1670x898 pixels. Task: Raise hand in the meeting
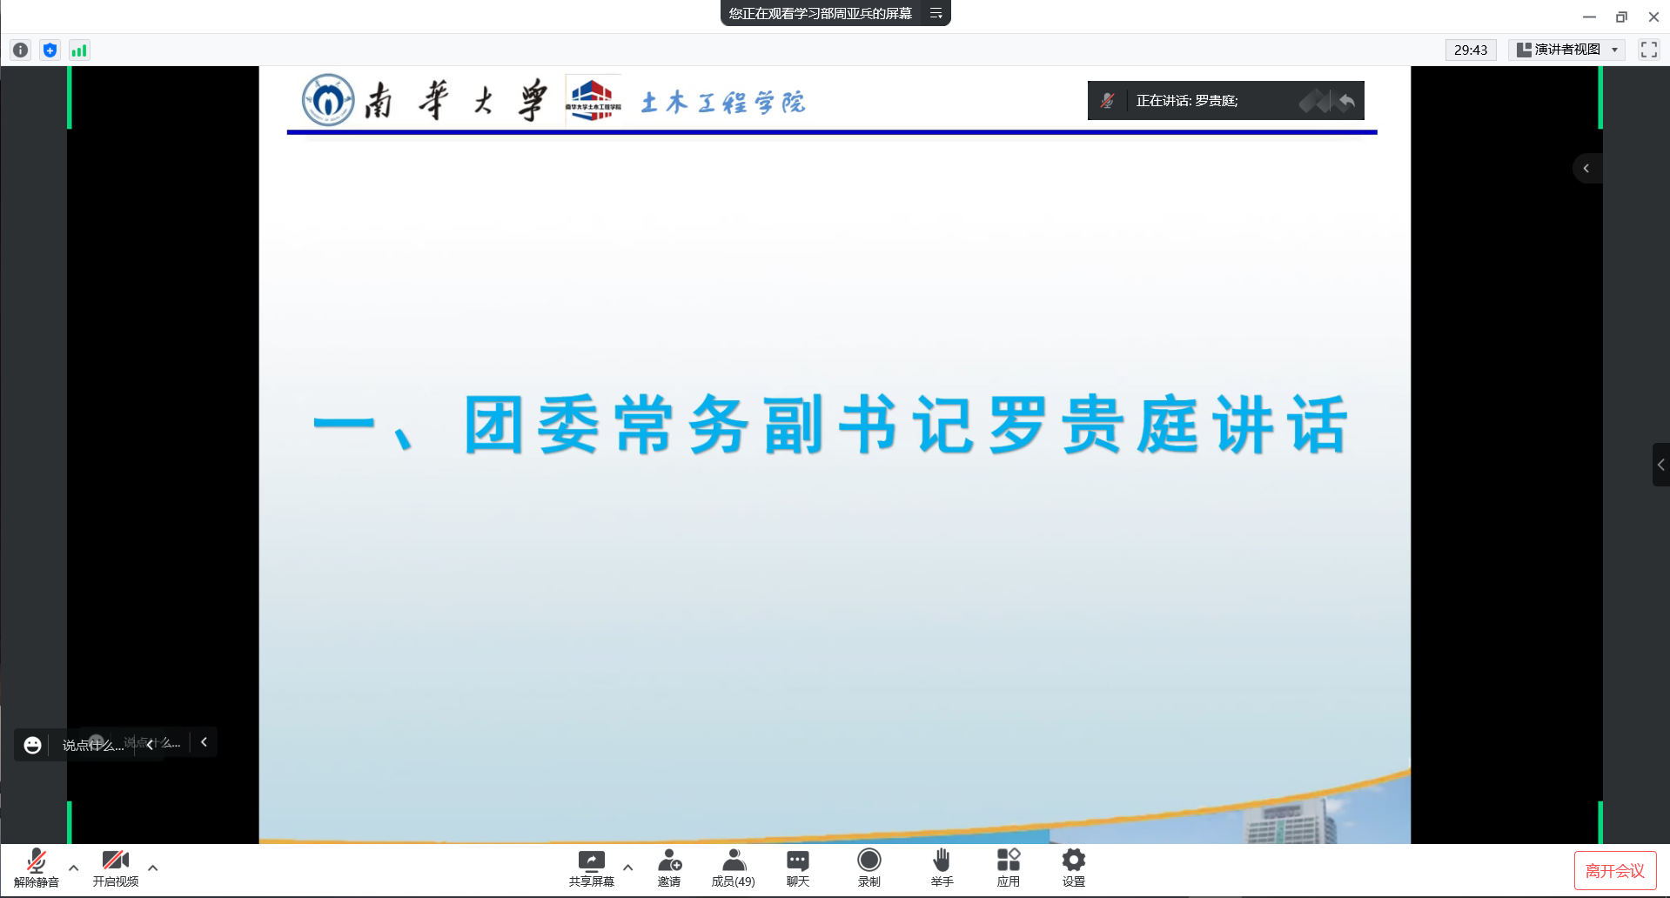[x=942, y=868]
